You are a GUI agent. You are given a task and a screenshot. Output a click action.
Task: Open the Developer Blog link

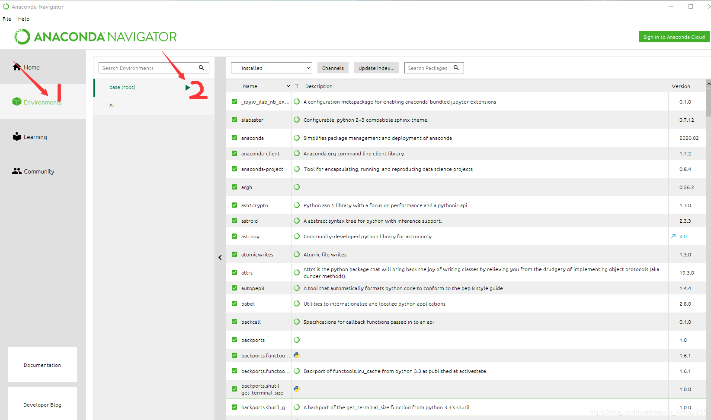42,404
